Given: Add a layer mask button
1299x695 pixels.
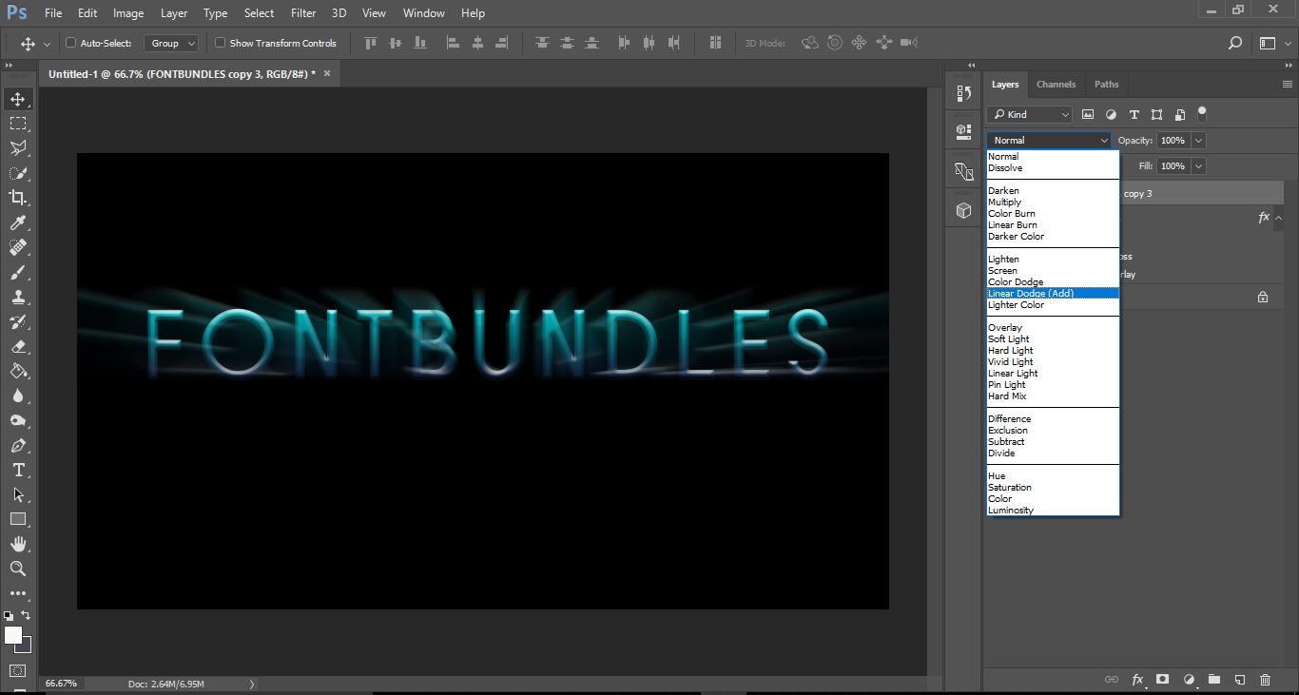Looking at the screenshot, I should click(1162, 680).
